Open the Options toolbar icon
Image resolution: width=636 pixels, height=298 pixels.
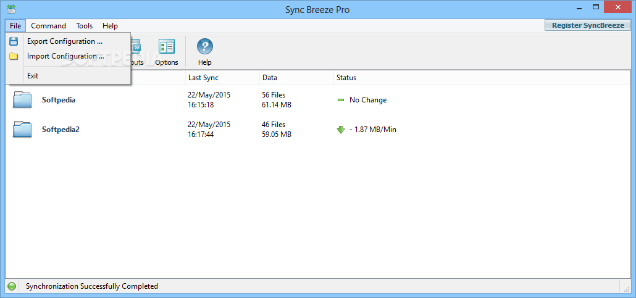point(166,52)
